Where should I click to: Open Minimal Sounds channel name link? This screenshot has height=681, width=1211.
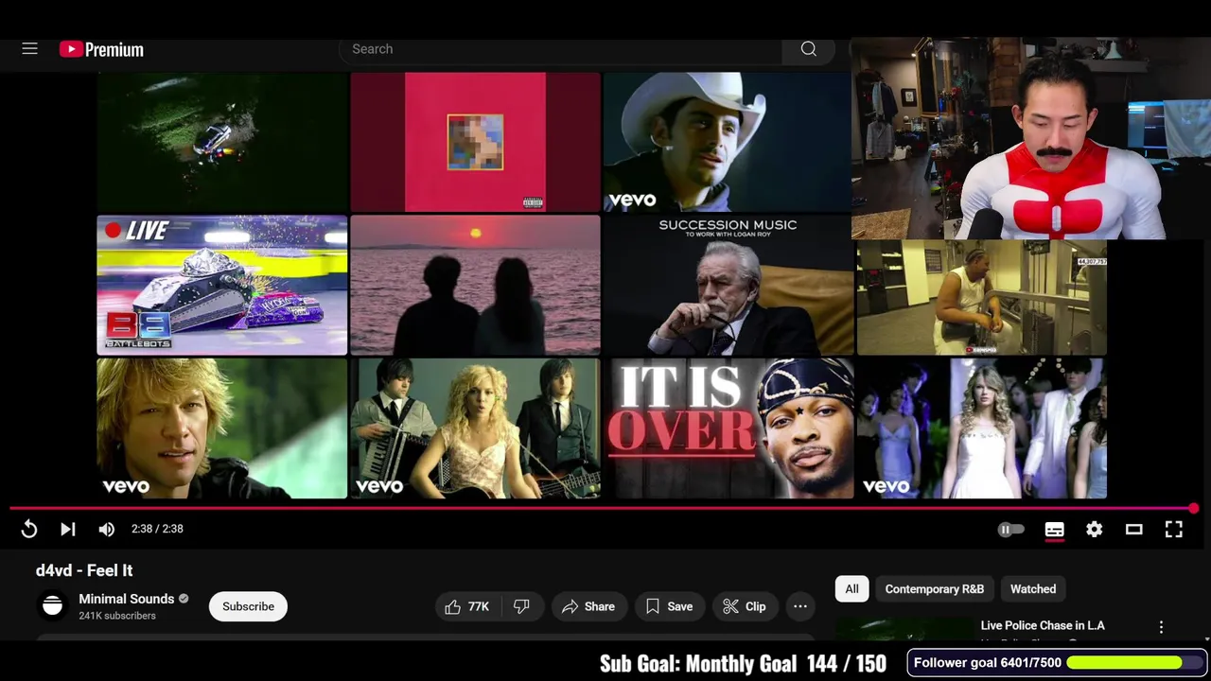pos(127,599)
